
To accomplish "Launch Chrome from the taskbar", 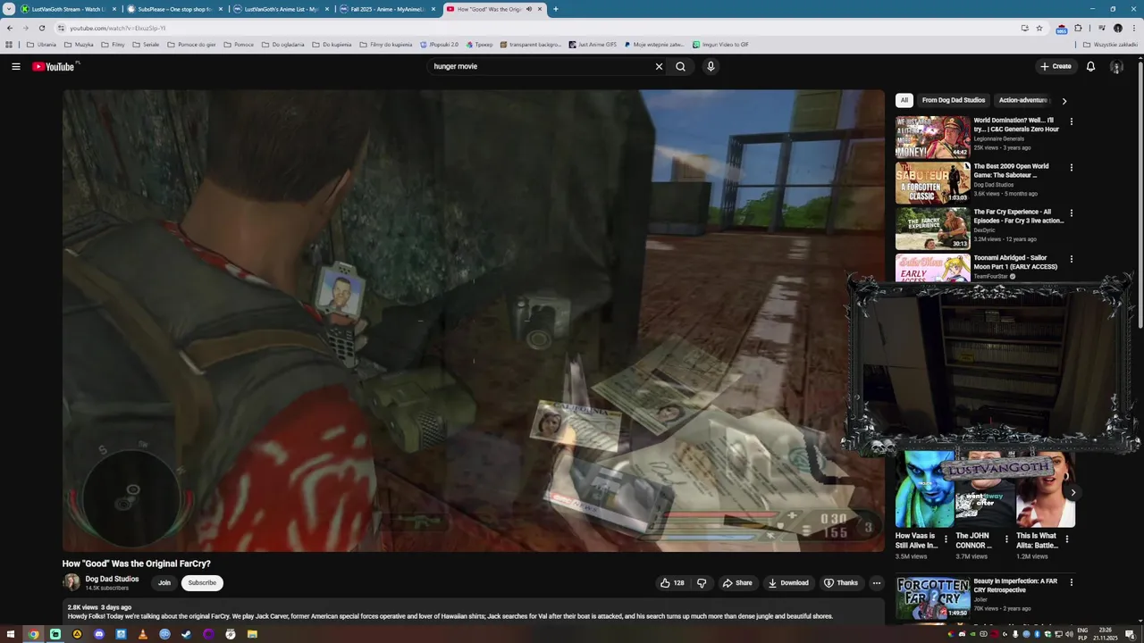I will [33, 634].
